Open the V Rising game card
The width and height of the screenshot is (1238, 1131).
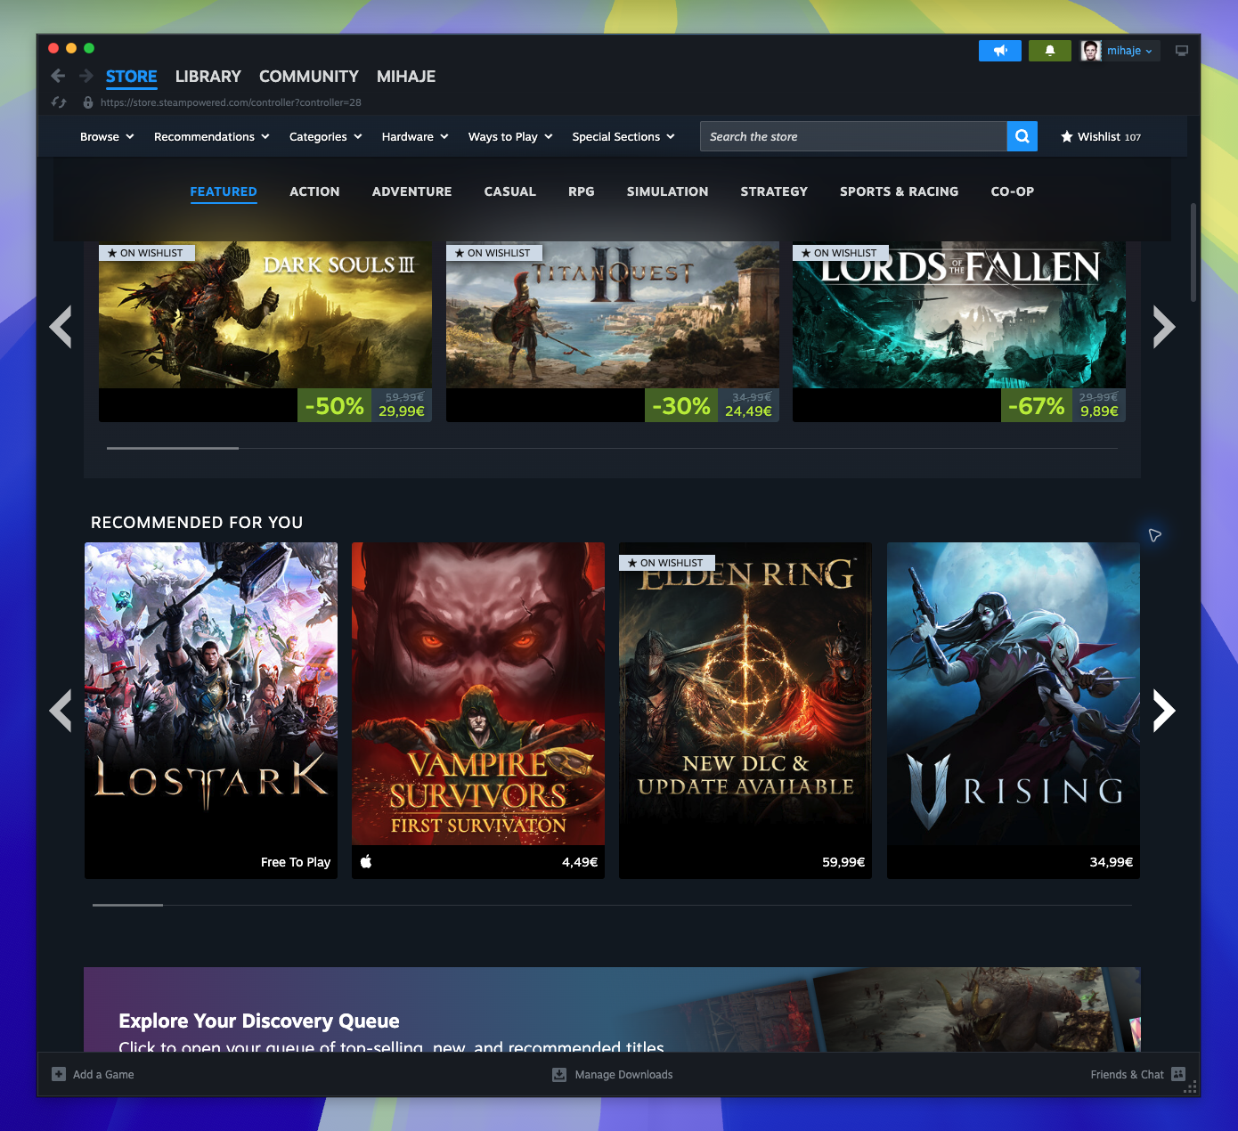pos(1014,711)
